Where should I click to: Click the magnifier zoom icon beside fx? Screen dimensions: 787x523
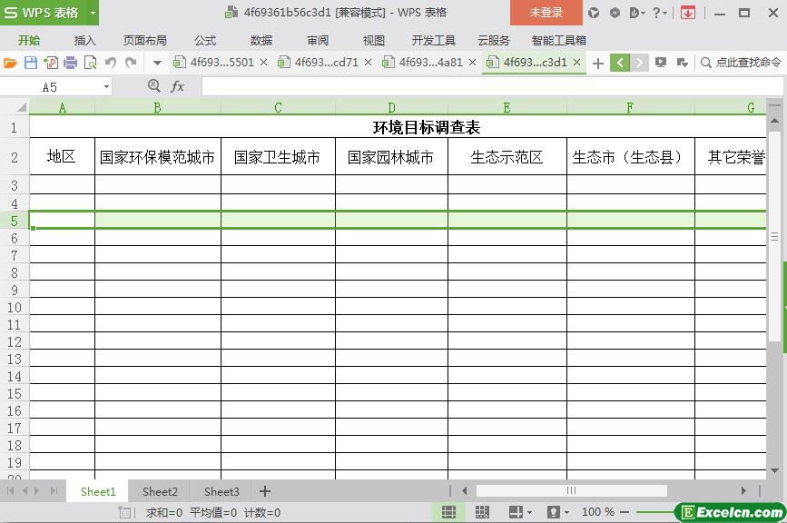pyautogui.click(x=154, y=86)
